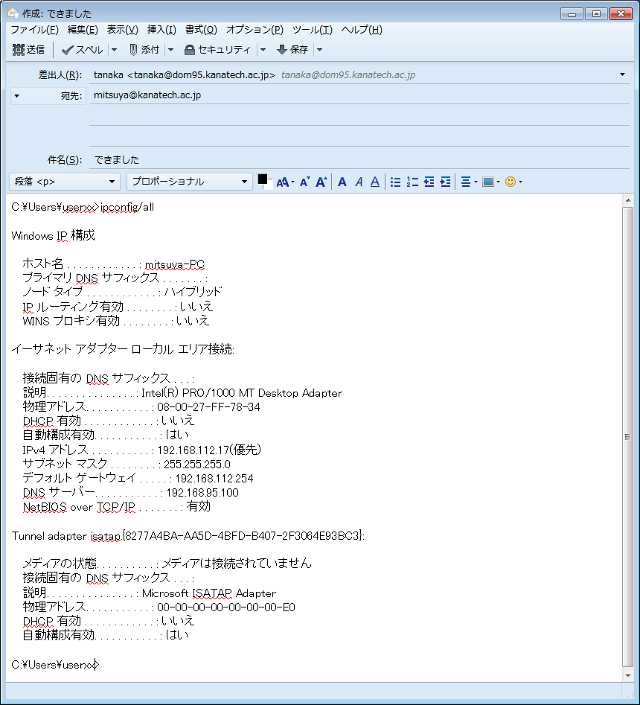This screenshot has width=640, height=705.
Task: Open 保存 dropdown arrow
Action: [x=319, y=49]
